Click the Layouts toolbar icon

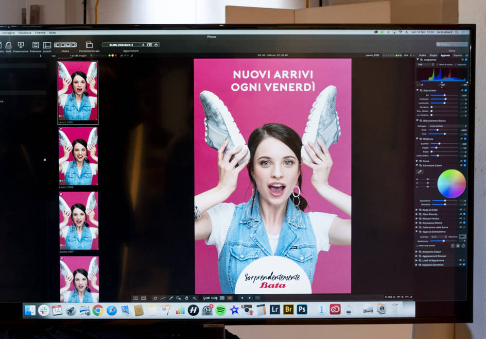47,45
